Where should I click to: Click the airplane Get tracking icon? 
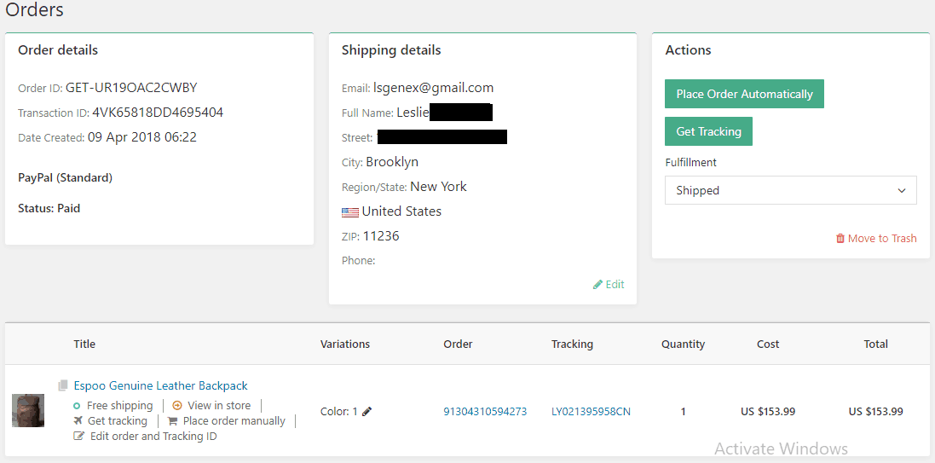(x=78, y=421)
